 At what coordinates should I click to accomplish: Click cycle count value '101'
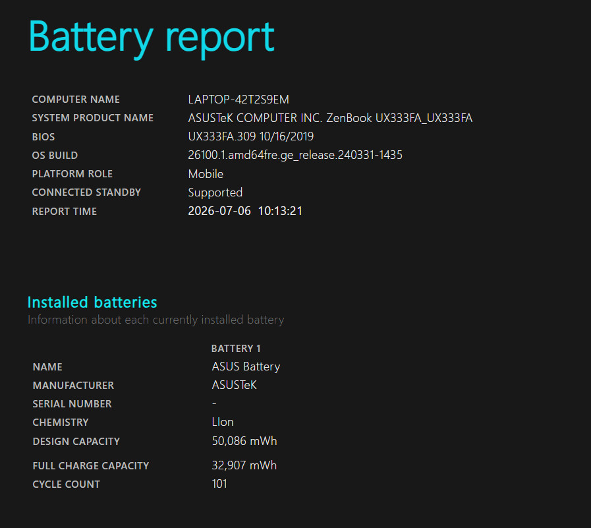click(219, 484)
